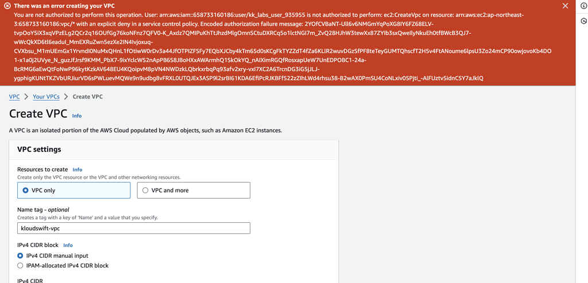Click the chevron before the Create VPC breadcrumb
Viewport: 588px width, 283px height.
pyautogui.click(x=66, y=97)
